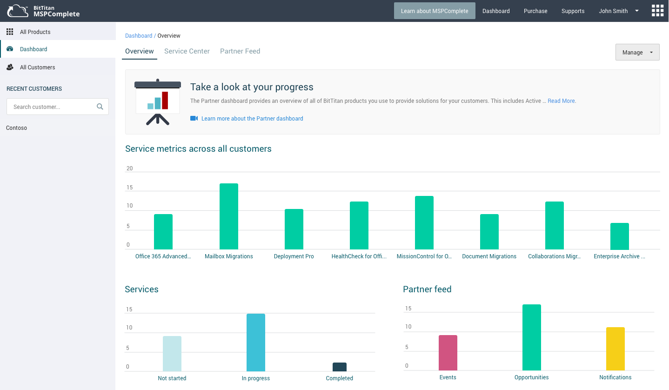This screenshot has width=669, height=390.
Task: Click the Completed services bar
Action: tap(340, 367)
